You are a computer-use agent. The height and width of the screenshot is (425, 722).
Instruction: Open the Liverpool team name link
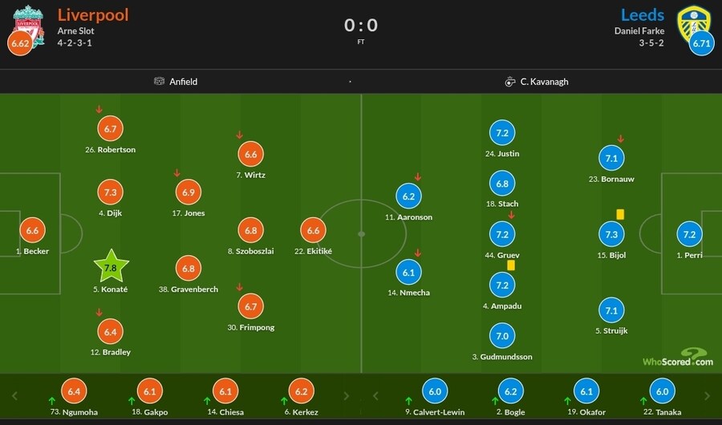pyautogui.click(x=93, y=15)
